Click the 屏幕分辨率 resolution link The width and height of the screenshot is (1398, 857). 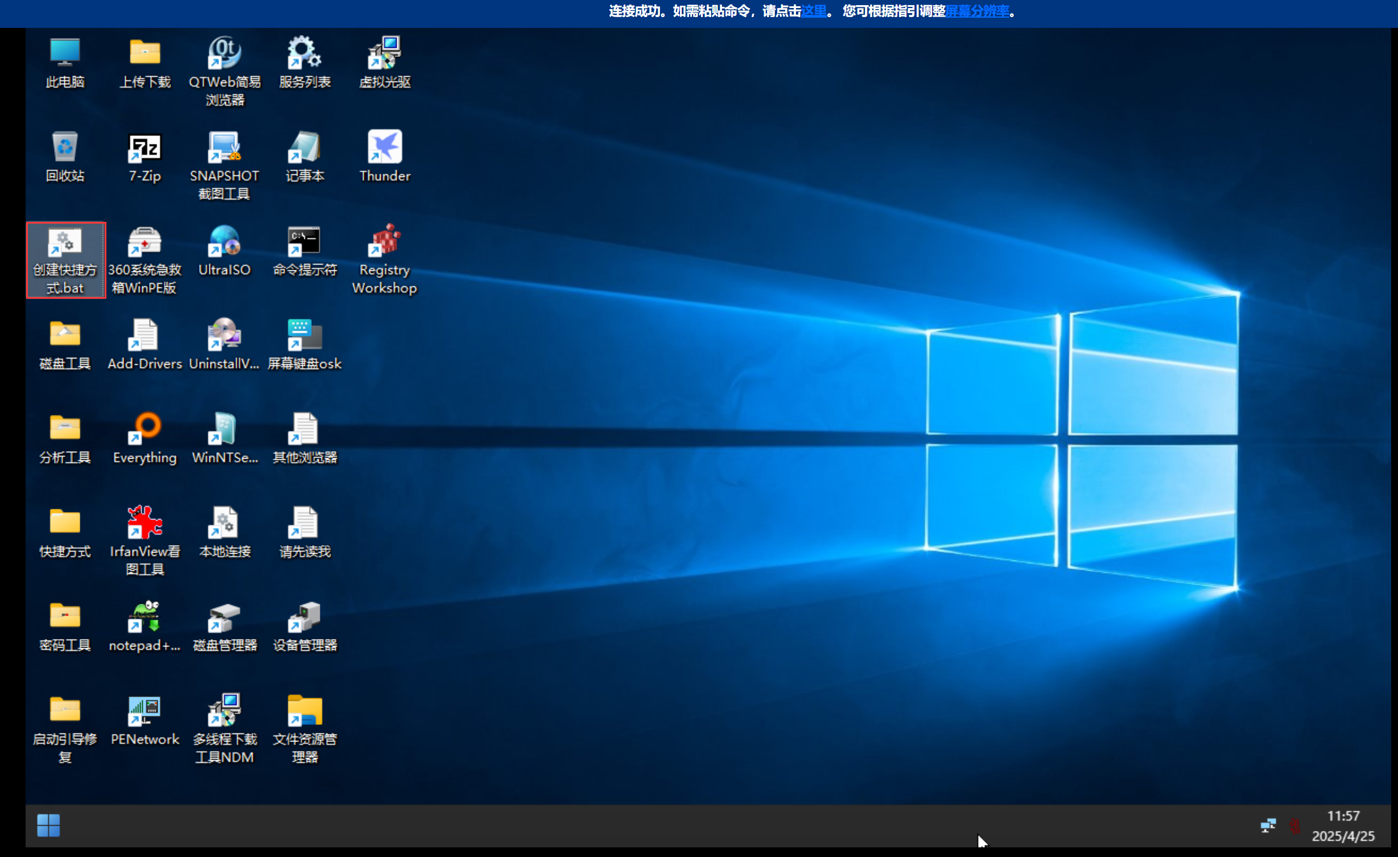tap(977, 11)
